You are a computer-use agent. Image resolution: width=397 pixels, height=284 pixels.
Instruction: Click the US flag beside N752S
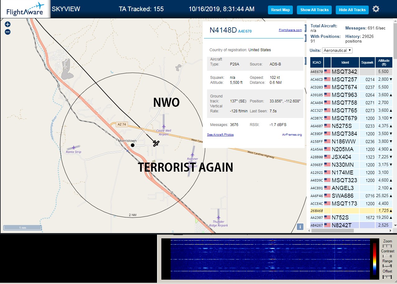(x=327, y=218)
